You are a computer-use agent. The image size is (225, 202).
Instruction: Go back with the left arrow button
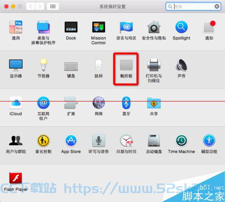pyautogui.click(x=31, y=6)
